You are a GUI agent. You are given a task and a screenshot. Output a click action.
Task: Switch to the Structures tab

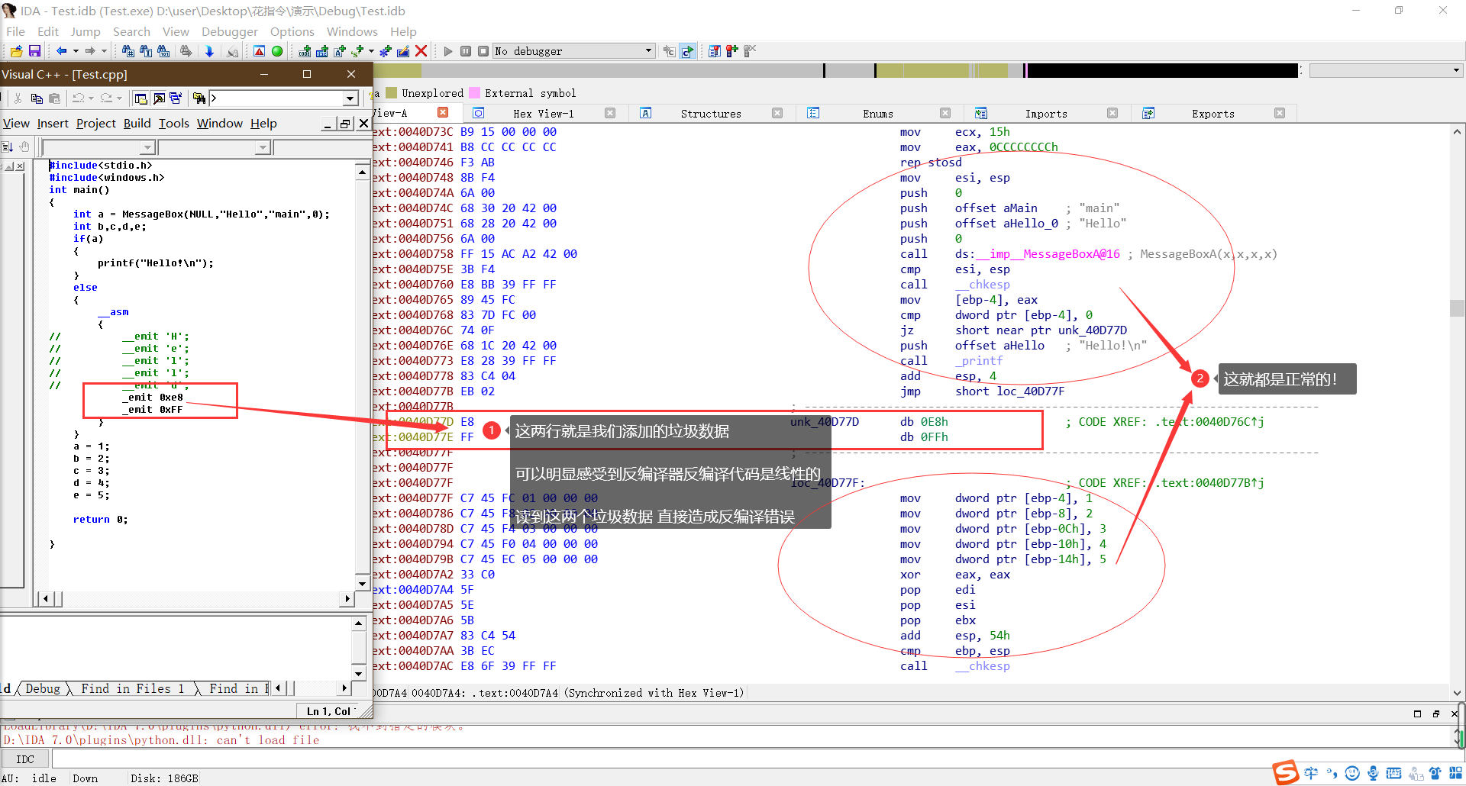(x=711, y=114)
